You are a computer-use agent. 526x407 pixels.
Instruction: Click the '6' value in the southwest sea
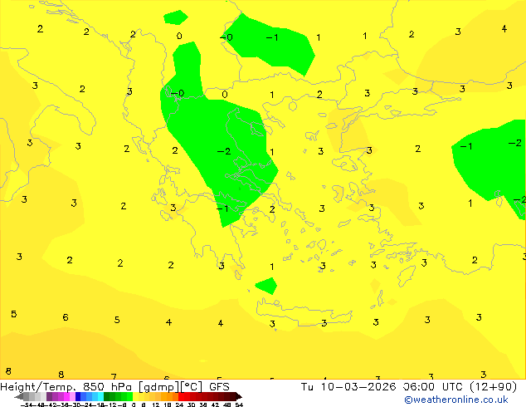(x=66, y=317)
